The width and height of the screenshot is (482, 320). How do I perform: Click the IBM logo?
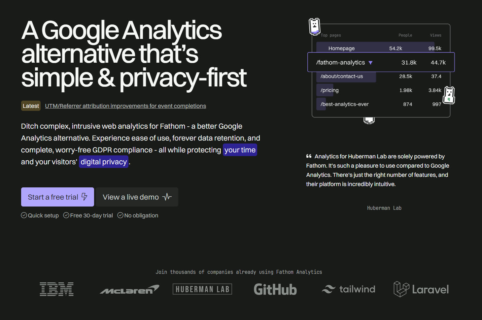pos(56,289)
